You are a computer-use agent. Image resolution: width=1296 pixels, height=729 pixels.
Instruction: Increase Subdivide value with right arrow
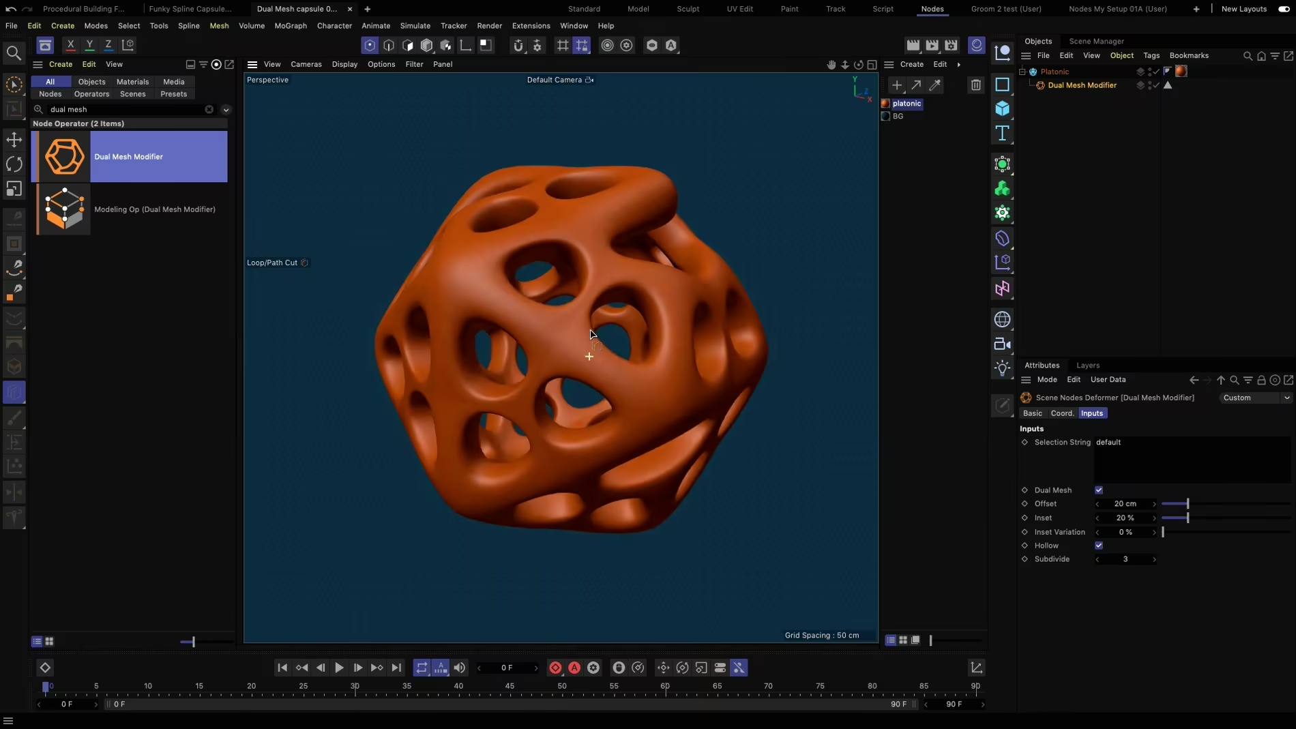1154,560
